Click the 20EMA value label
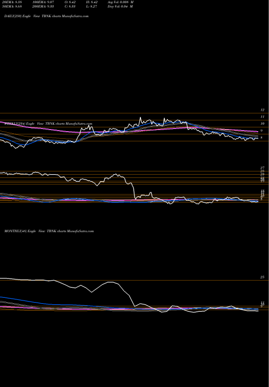The image size is (269, 387). 13,2
